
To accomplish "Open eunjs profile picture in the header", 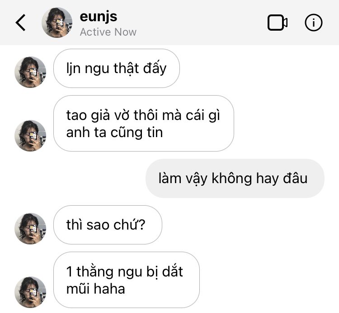I will pos(57,23).
